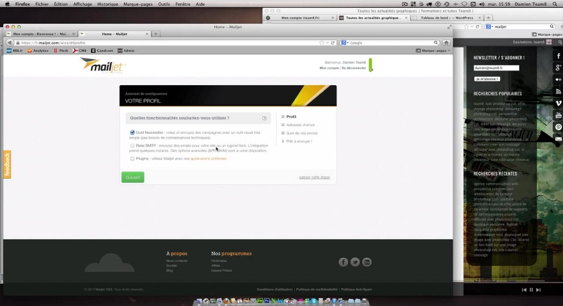Open YouTube icon in Team8 sidebar
The height and width of the screenshot is (306, 563).
click(x=558, y=115)
